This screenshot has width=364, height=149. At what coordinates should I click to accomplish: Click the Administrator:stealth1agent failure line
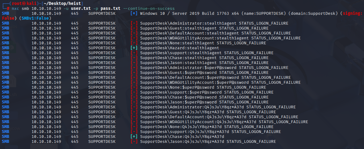point(214,23)
